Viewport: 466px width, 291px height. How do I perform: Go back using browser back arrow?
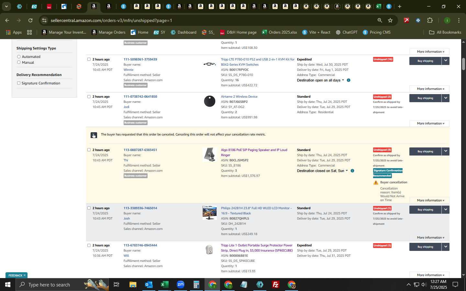tap(7, 20)
